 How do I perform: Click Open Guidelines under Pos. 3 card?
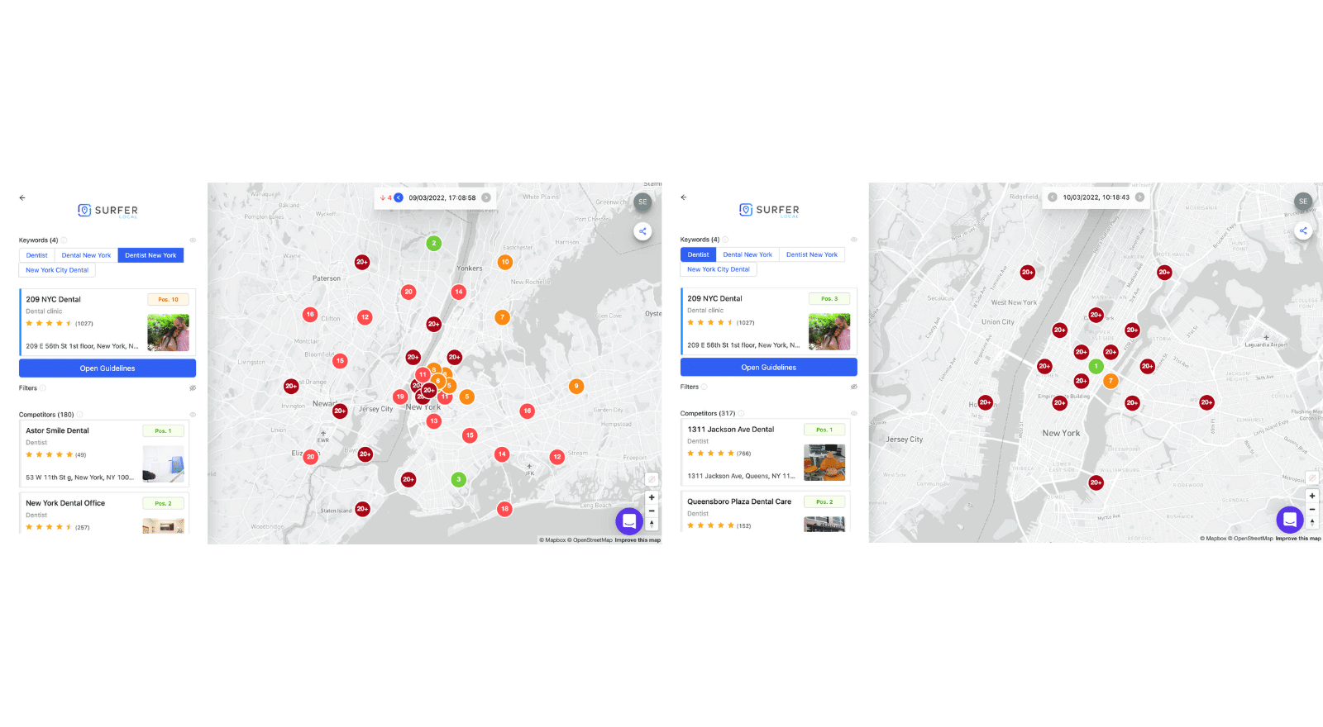pos(769,367)
